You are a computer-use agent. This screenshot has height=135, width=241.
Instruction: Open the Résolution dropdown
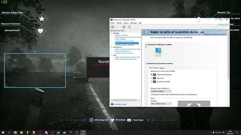tap(161, 104)
